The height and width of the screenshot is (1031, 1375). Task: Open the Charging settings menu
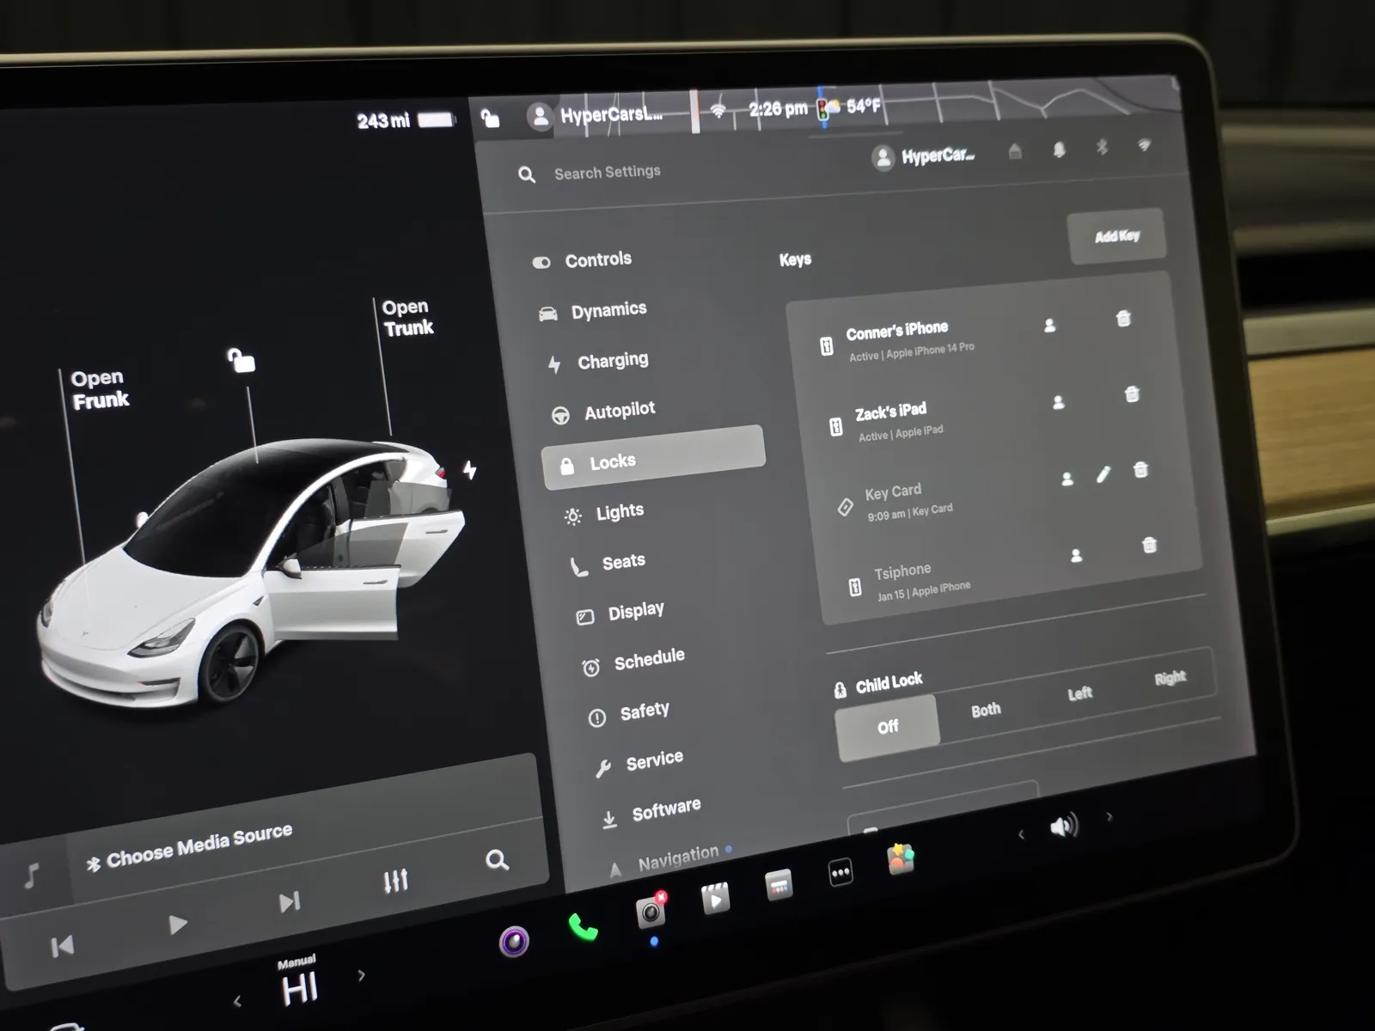click(612, 361)
